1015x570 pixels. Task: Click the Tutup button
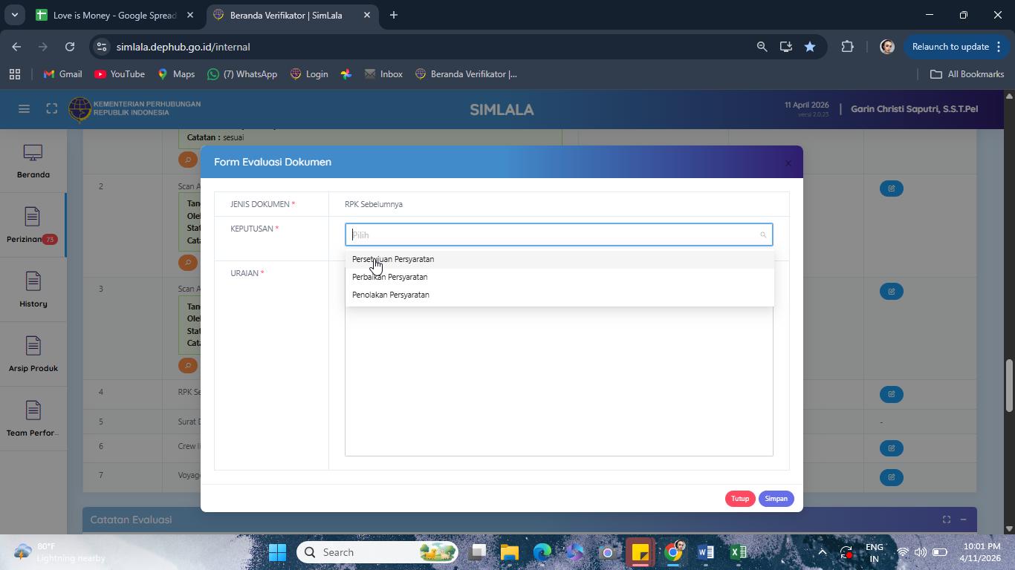(739, 499)
